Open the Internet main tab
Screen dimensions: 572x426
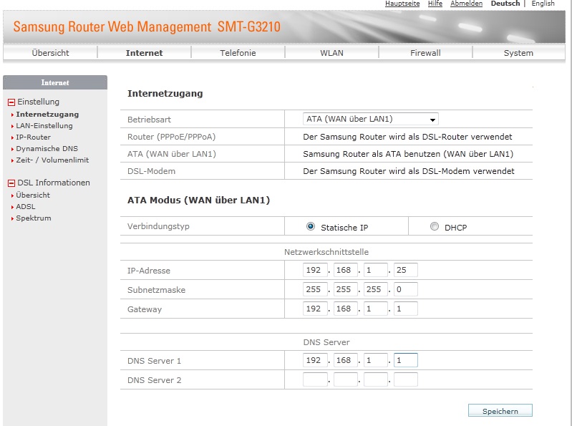point(144,53)
